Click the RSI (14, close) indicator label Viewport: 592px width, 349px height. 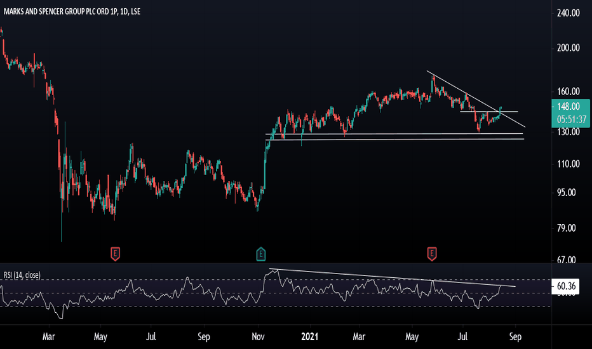pos(22,275)
